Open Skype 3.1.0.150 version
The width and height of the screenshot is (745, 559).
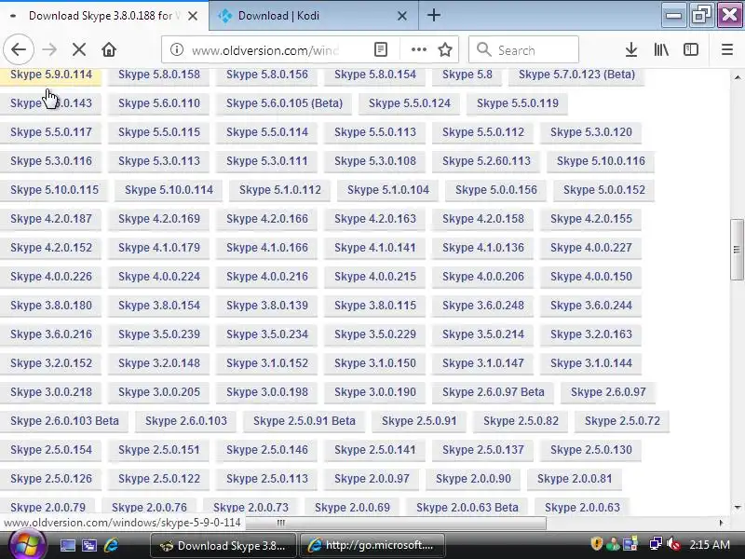[x=375, y=363]
